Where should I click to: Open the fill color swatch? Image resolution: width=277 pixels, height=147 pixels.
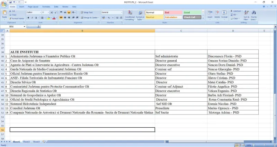(48, 18)
